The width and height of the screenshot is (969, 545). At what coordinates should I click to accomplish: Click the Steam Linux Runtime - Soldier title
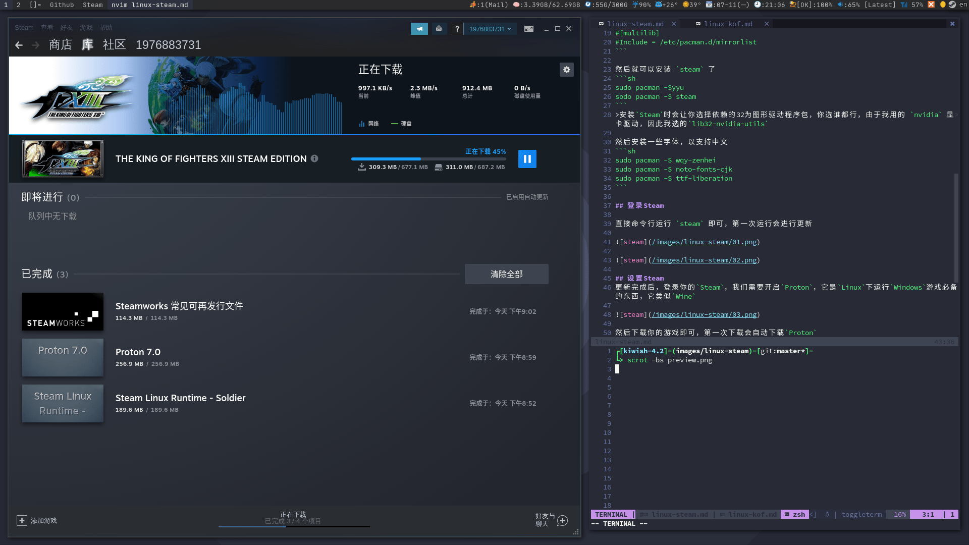click(180, 398)
